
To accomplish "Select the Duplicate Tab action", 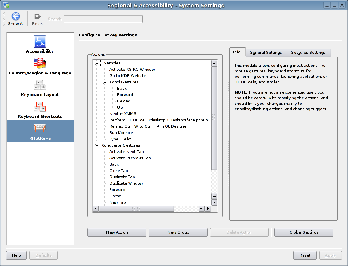I will click(122, 177).
